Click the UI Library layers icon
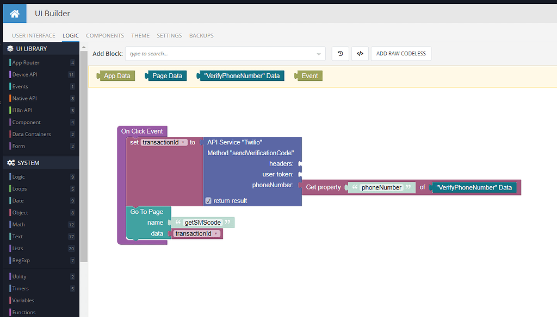The height and width of the screenshot is (317, 557). pos(10,48)
